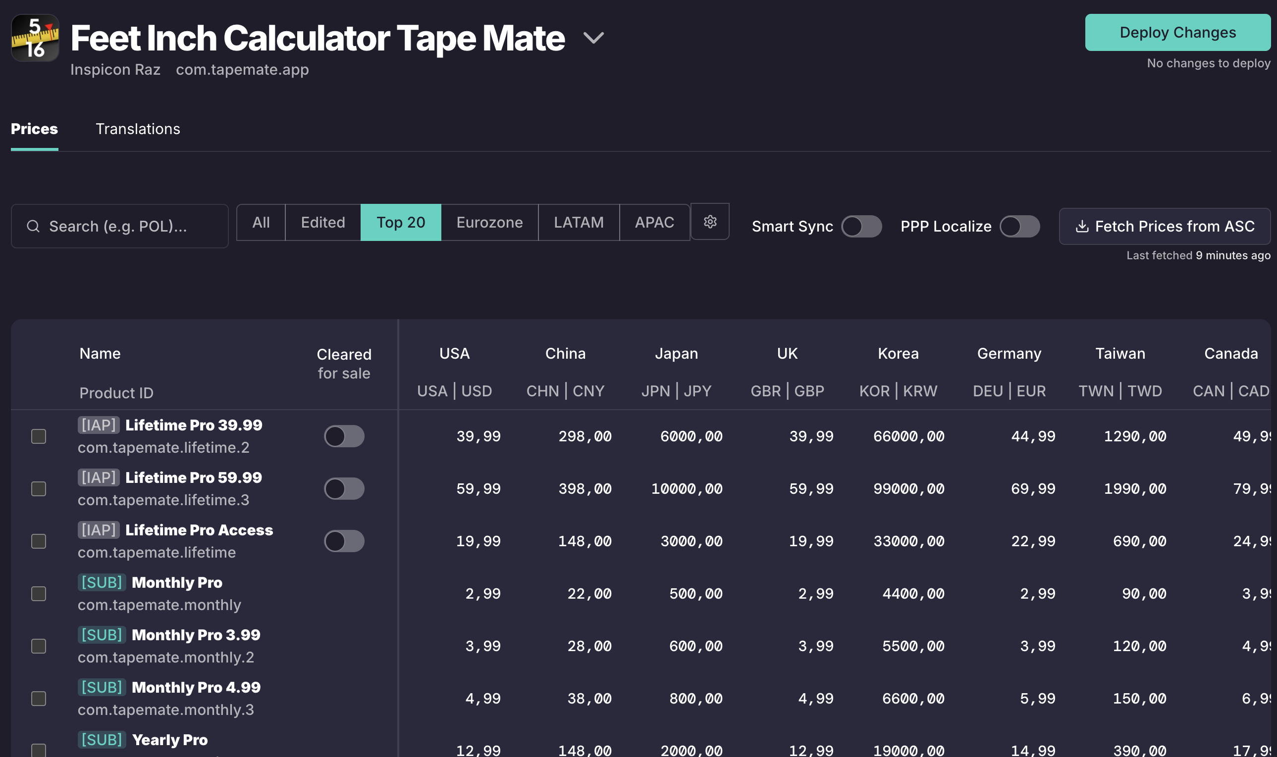The height and width of the screenshot is (757, 1277).
Task: Enable the PPP Localize toggle
Action: (1019, 226)
